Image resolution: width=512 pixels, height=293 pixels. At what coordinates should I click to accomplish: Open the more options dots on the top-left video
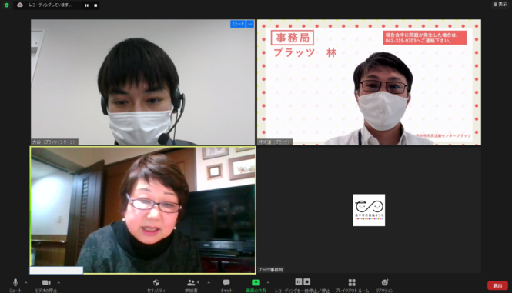(250, 24)
